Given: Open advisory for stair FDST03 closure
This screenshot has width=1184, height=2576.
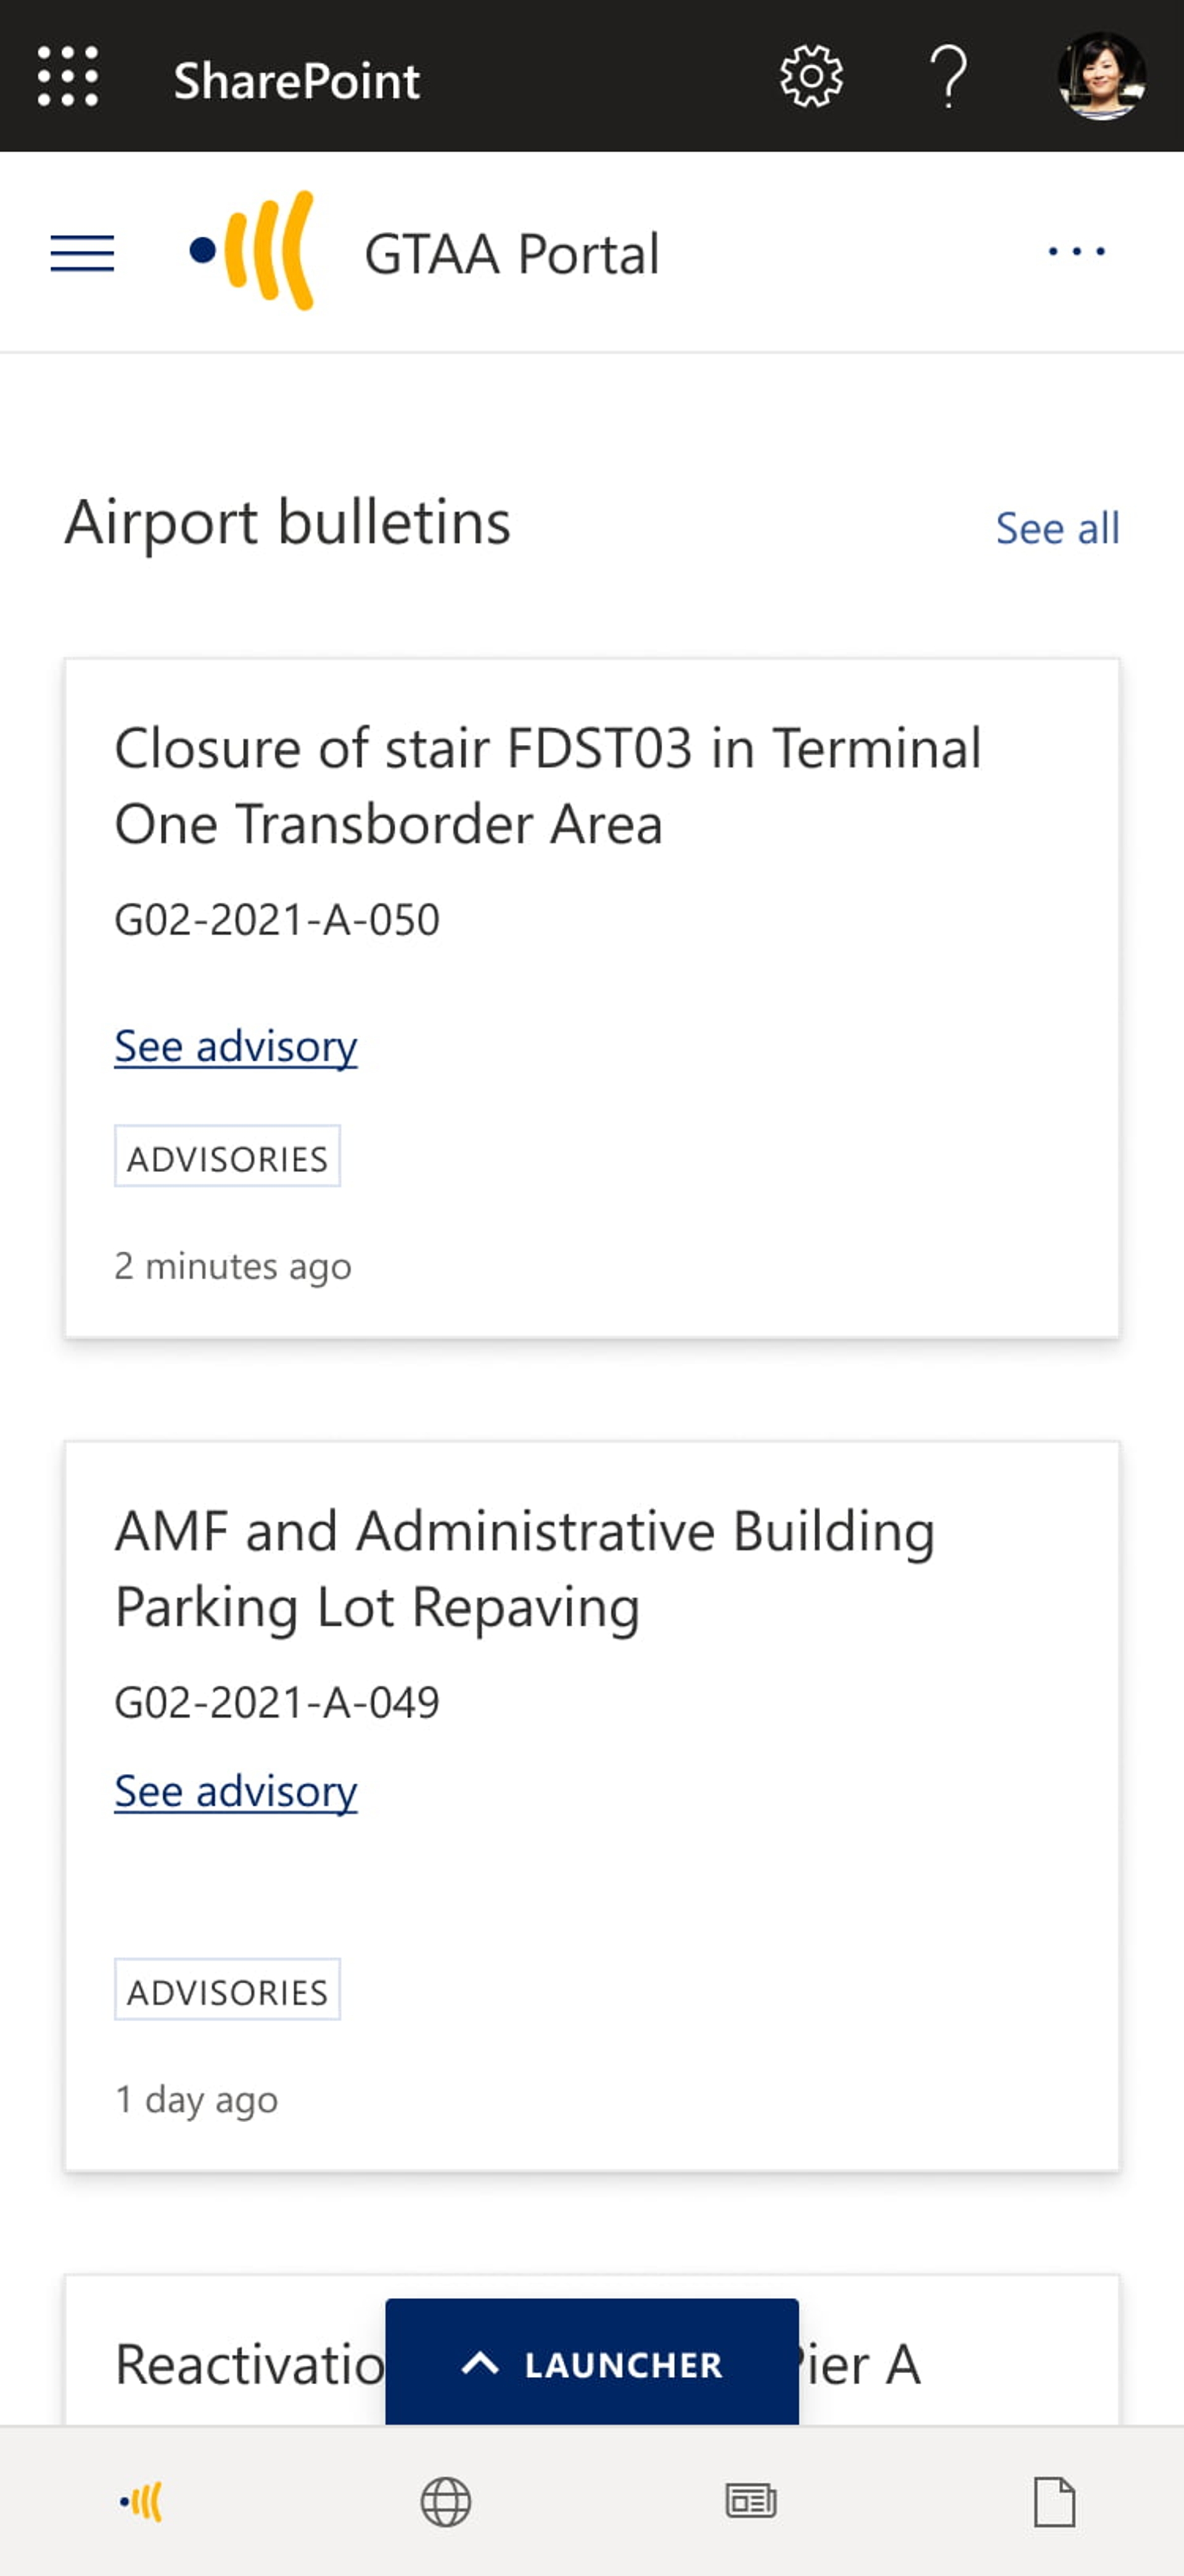Looking at the screenshot, I should tap(235, 1043).
